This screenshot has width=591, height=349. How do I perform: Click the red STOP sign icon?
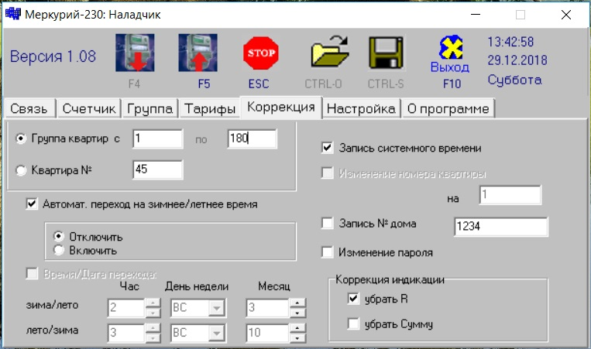click(261, 53)
